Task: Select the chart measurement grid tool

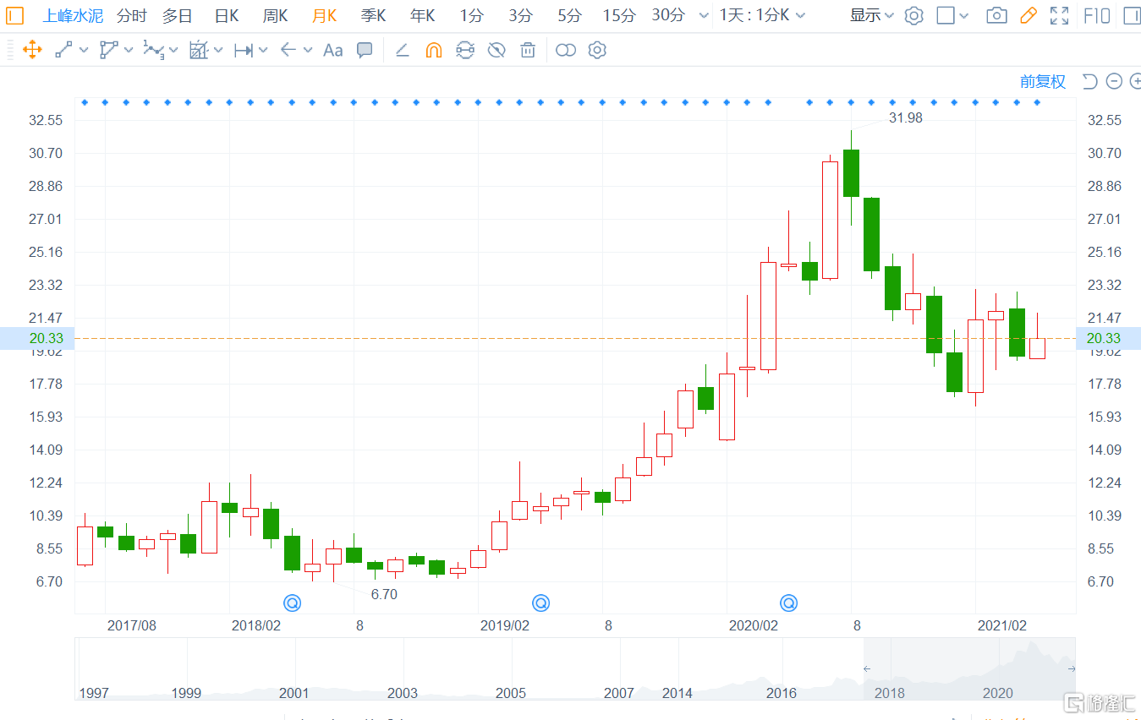Action: point(199,50)
